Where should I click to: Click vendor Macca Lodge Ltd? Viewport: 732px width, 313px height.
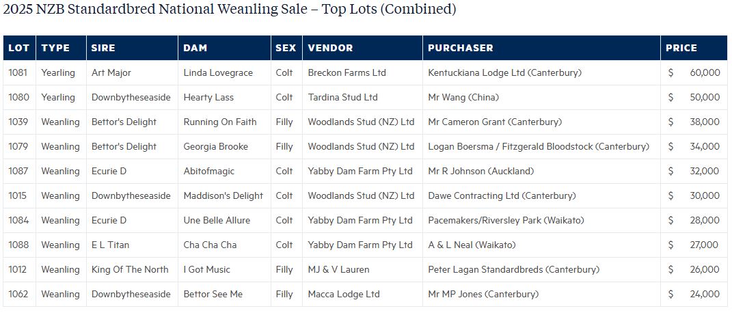click(344, 294)
